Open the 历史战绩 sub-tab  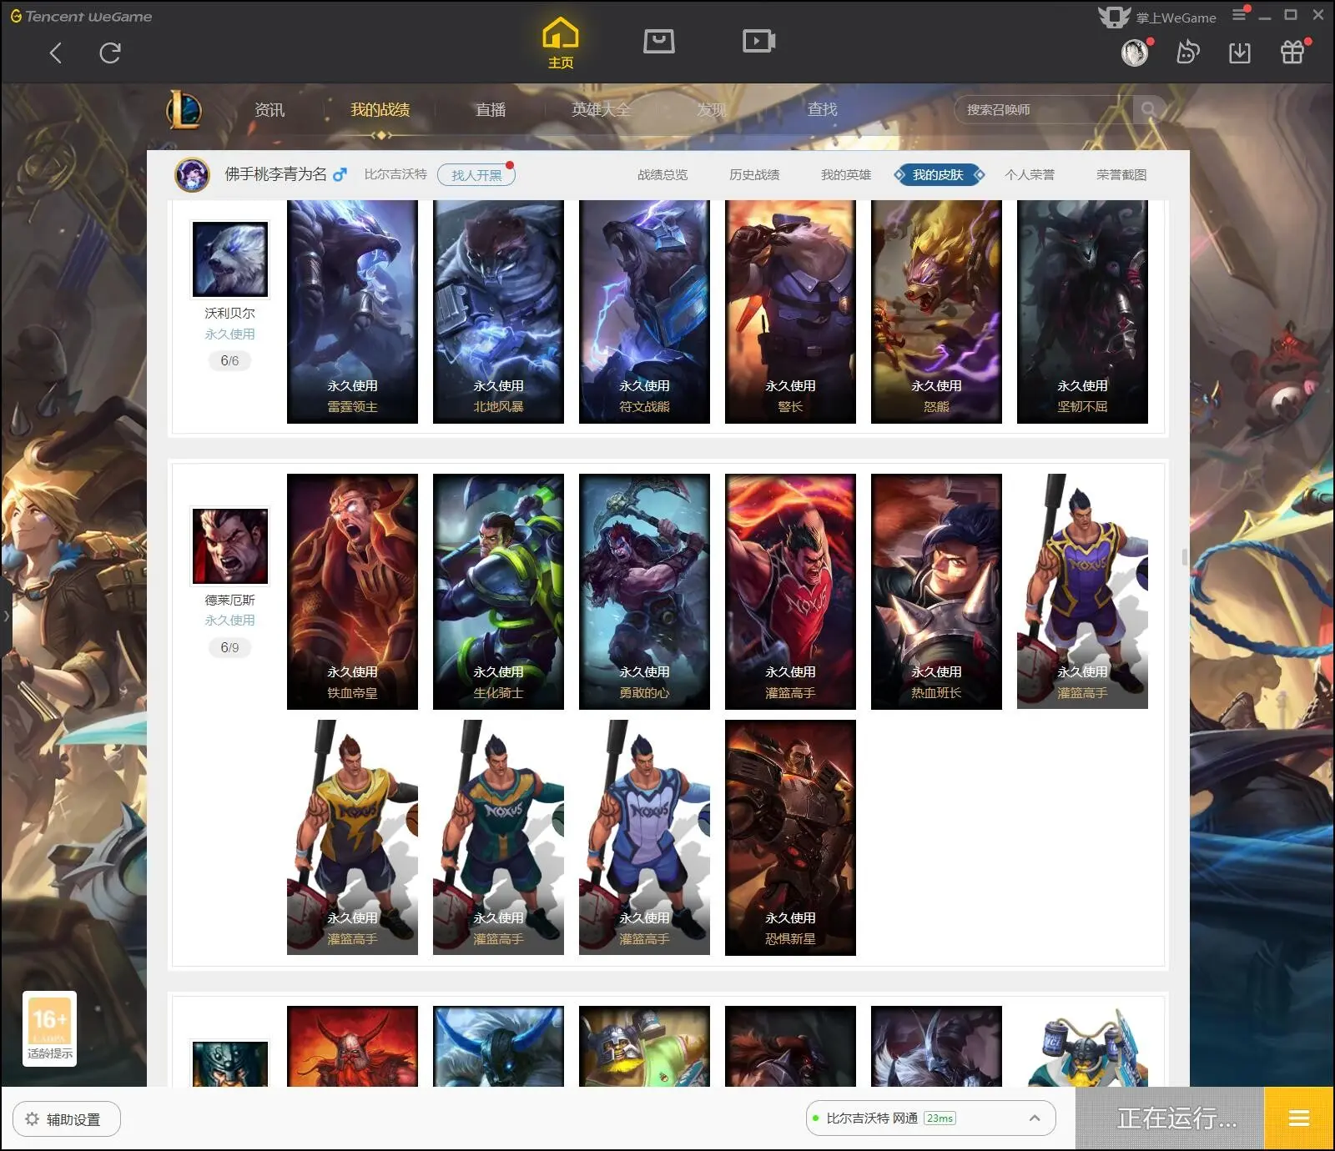(754, 175)
